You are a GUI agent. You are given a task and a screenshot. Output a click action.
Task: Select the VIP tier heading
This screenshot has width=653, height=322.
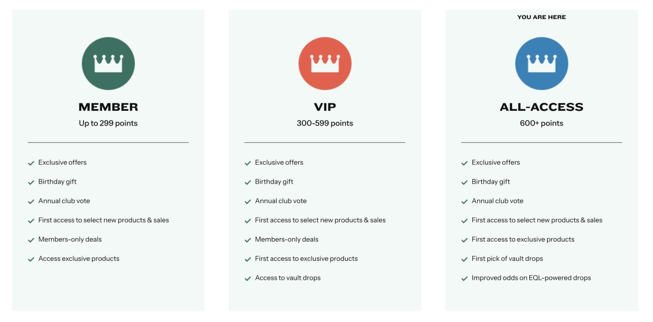pyautogui.click(x=325, y=107)
